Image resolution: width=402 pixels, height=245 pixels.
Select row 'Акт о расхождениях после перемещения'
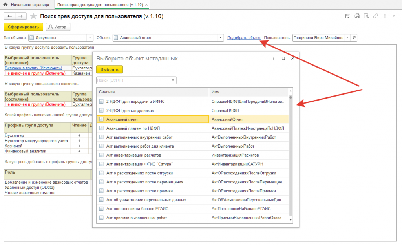click(x=192, y=182)
